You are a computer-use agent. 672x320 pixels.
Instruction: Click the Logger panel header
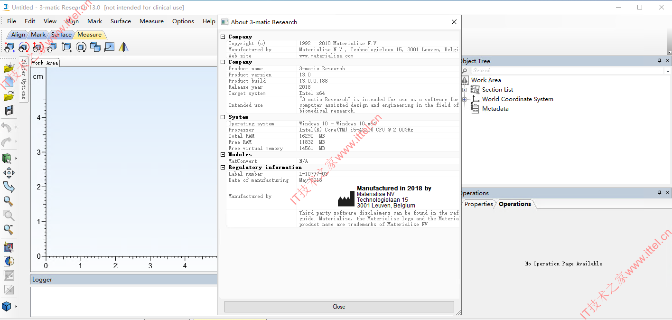click(x=123, y=280)
